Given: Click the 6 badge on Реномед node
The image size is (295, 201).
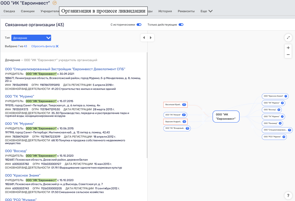Looking at the screenshot, I should (x=280, y=123).
